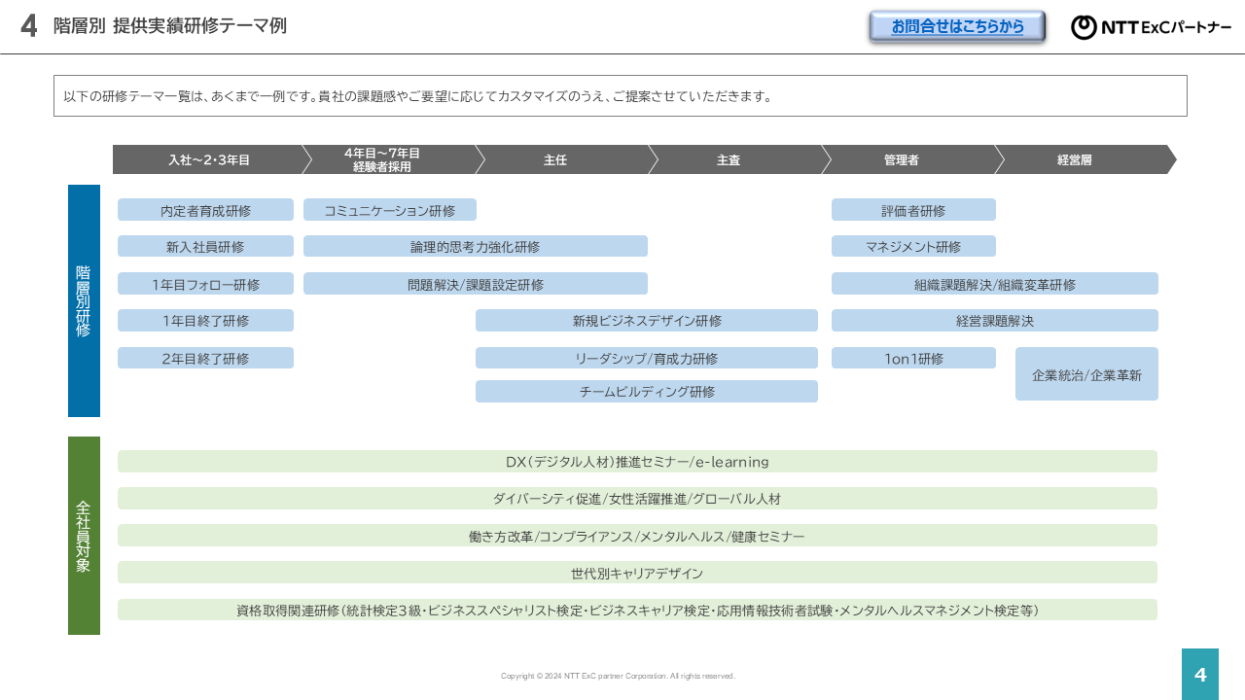Select the 企業統治/企業革新 box
The width and height of the screenshot is (1245, 700).
pyautogui.click(x=1086, y=373)
